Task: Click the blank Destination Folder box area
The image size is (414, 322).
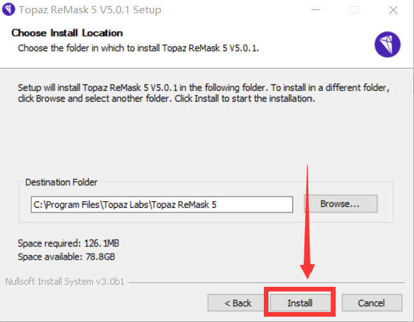Action: (x=206, y=218)
